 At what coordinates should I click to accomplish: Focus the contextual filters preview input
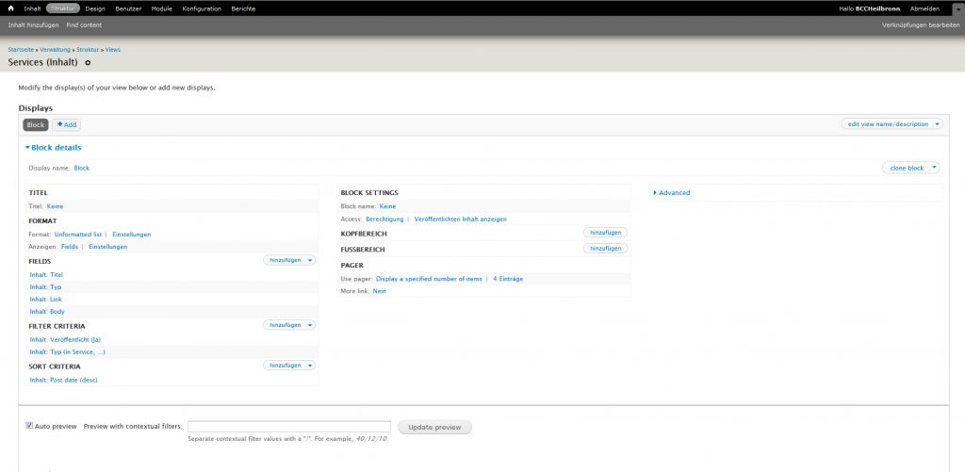coord(289,427)
